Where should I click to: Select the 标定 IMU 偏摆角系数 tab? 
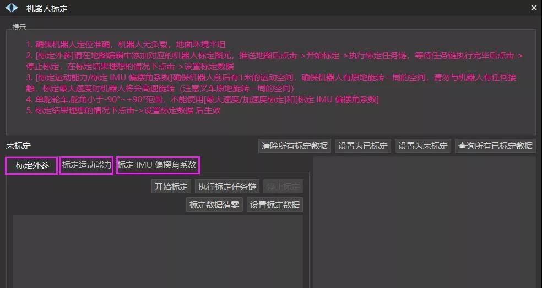[157, 165]
